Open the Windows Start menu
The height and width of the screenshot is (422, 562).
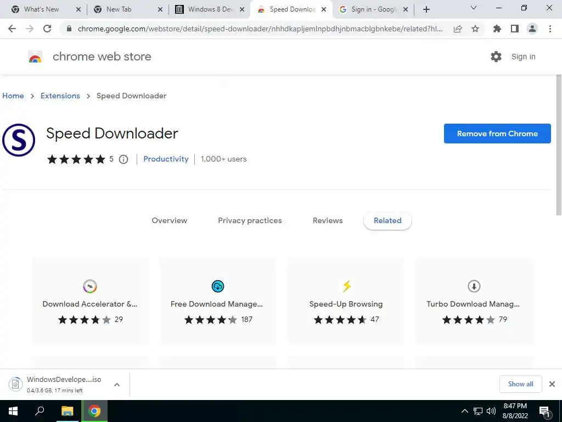click(13, 411)
